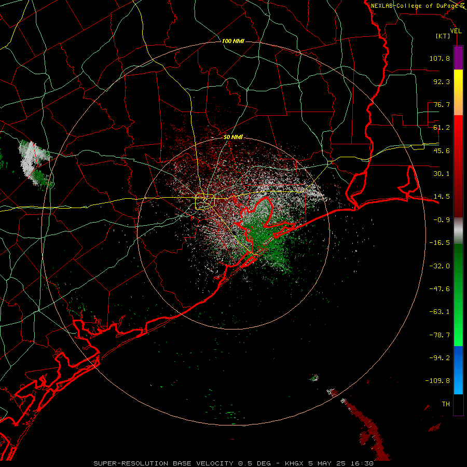Click the 100 NMI range ring label
This screenshot has height=467, width=467.
(233, 41)
